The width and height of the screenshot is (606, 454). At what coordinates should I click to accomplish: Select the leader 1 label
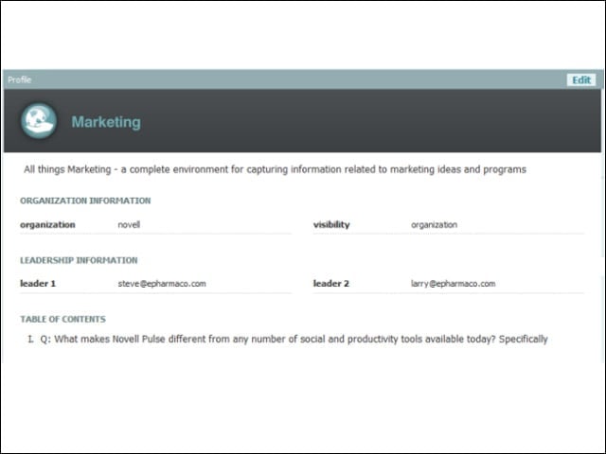(x=38, y=284)
